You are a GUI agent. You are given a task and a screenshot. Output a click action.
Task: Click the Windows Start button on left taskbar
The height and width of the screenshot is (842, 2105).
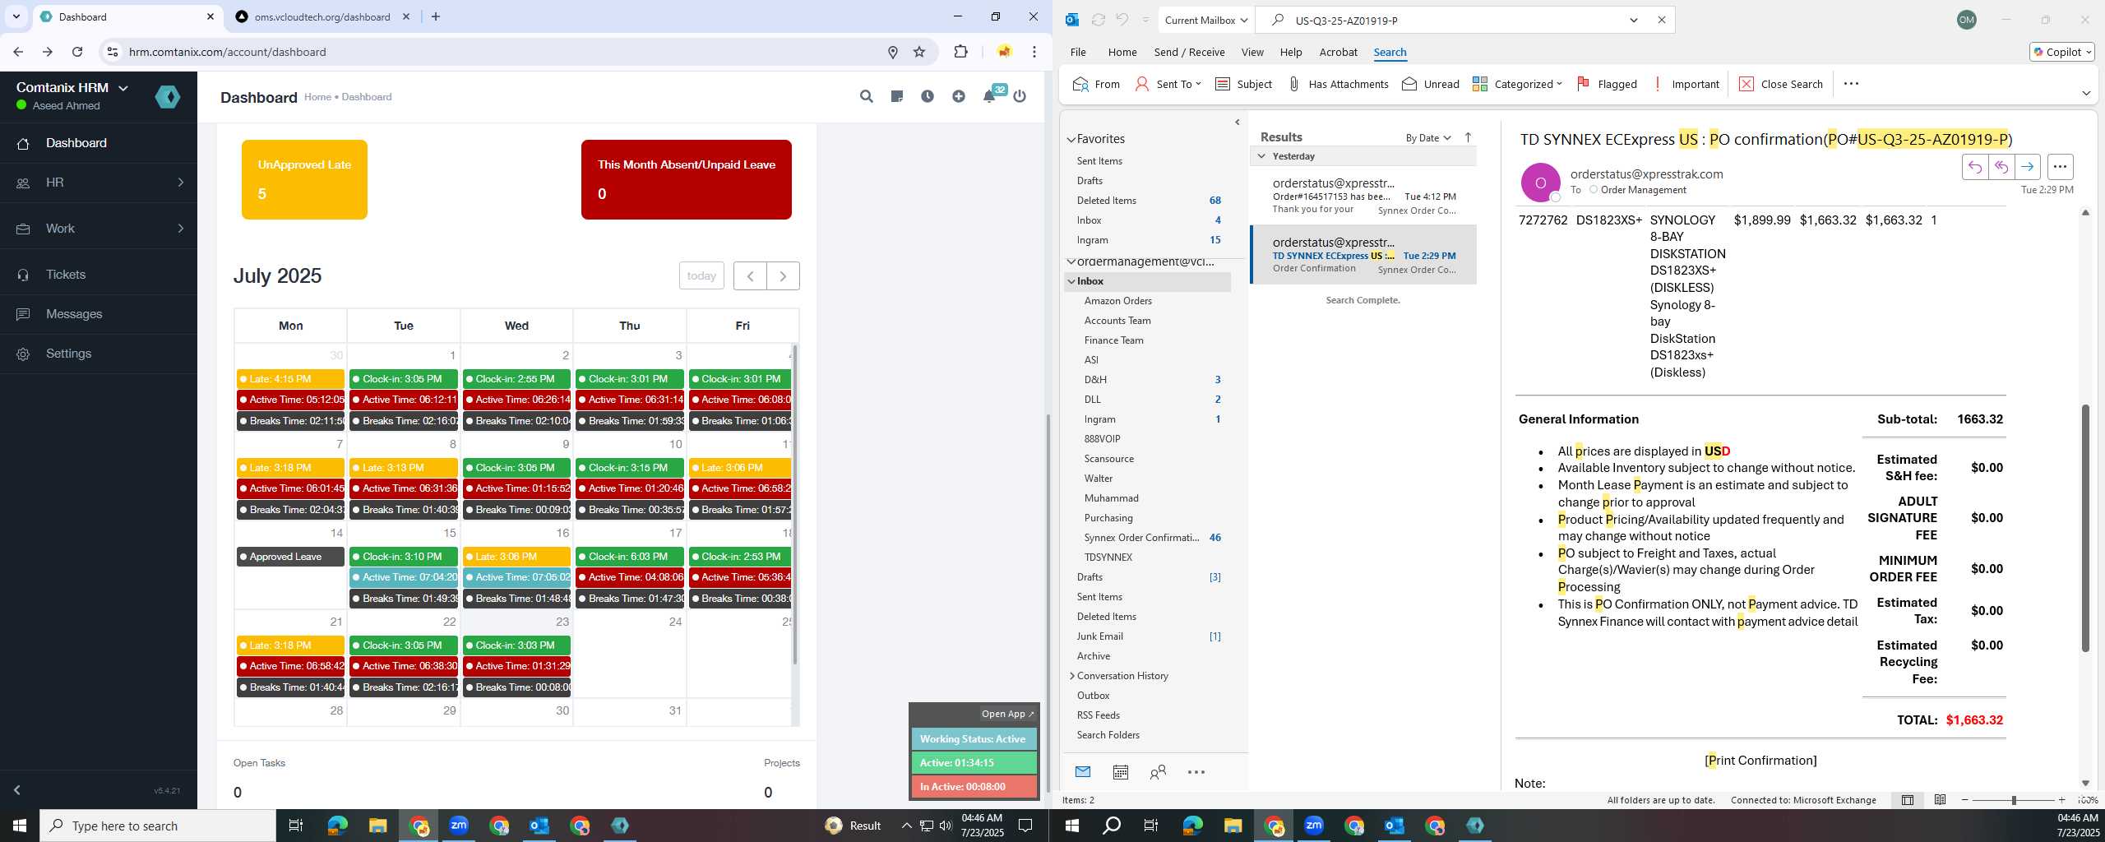[20, 826]
